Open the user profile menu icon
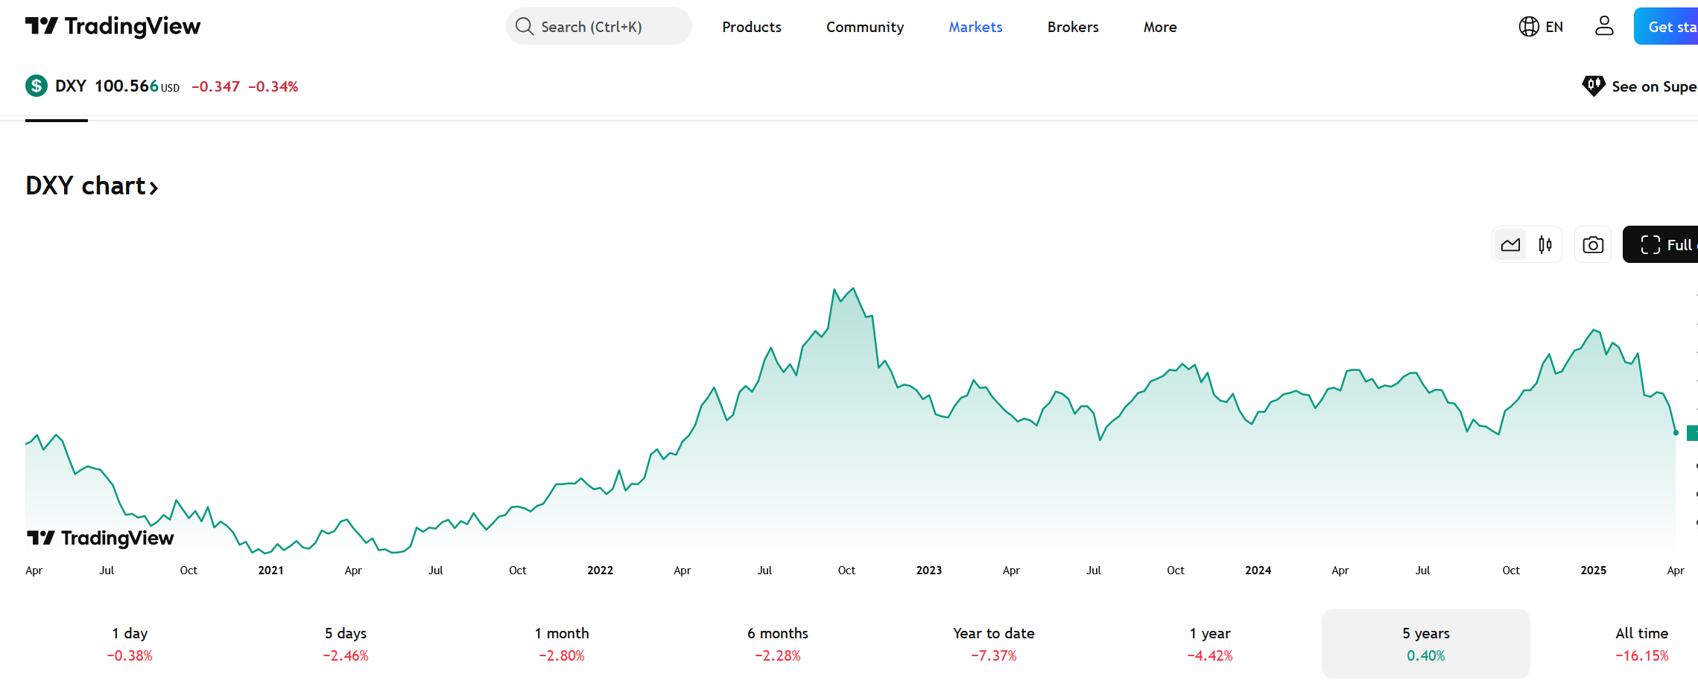This screenshot has height=683, width=1698. click(1604, 27)
